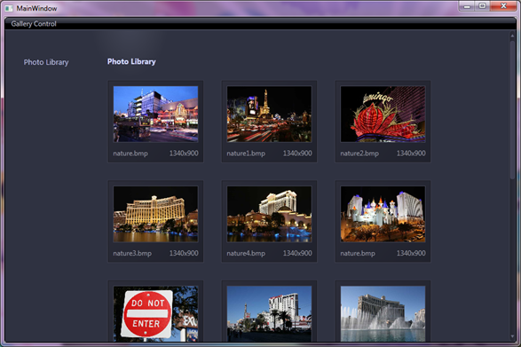Open the fountain show photo thumbnail
The image size is (521, 347).
click(x=383, y=314)
